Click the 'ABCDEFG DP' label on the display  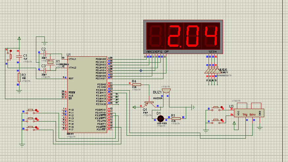[158, 52]
